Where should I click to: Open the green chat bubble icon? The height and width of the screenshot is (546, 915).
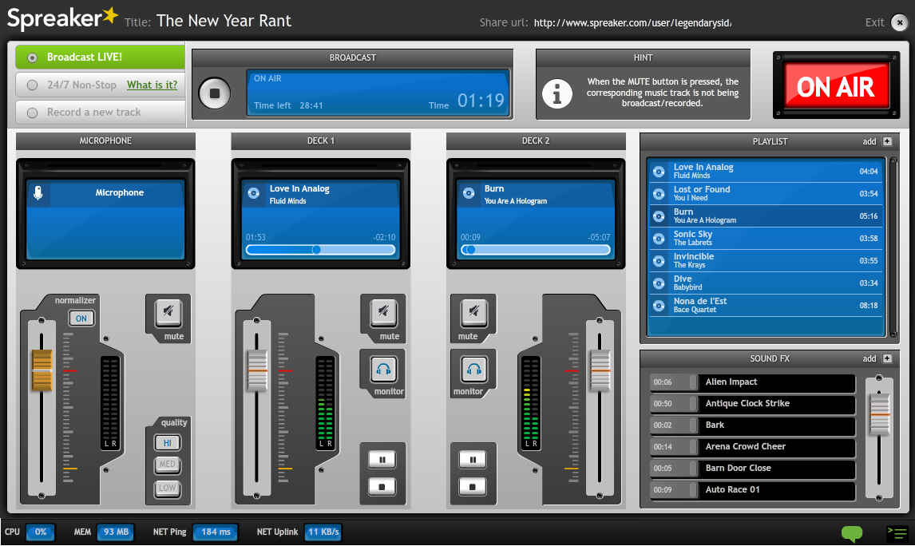click(852, 533)
